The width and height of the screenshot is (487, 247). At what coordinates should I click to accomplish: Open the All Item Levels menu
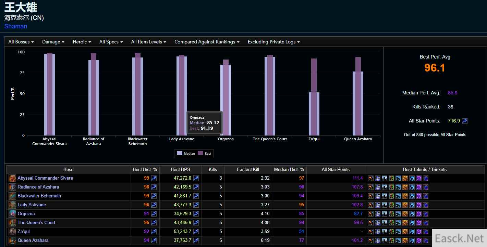point(148,42)
